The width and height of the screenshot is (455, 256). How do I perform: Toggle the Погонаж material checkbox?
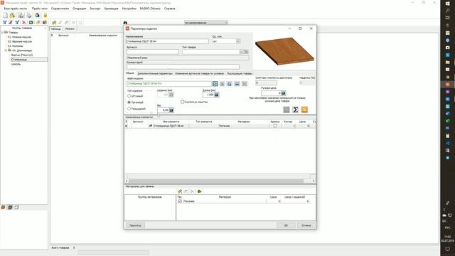tap(180, 201)
